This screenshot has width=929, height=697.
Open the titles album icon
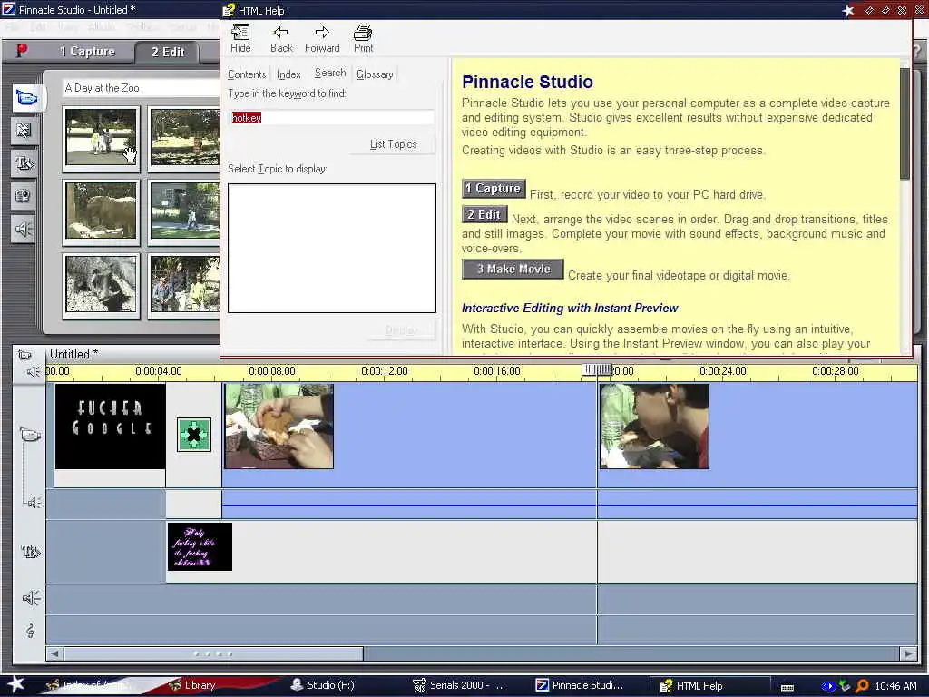24,163
